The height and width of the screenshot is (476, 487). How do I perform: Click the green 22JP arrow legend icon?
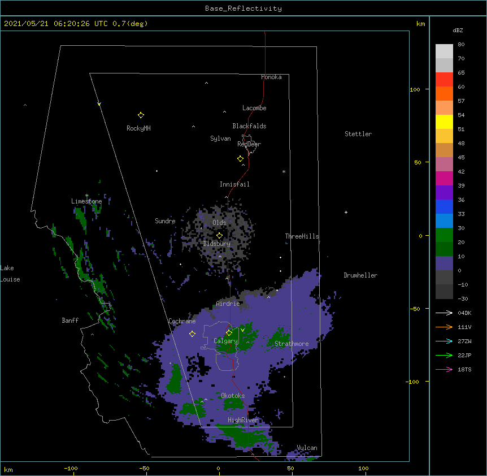tap(444, 355)
